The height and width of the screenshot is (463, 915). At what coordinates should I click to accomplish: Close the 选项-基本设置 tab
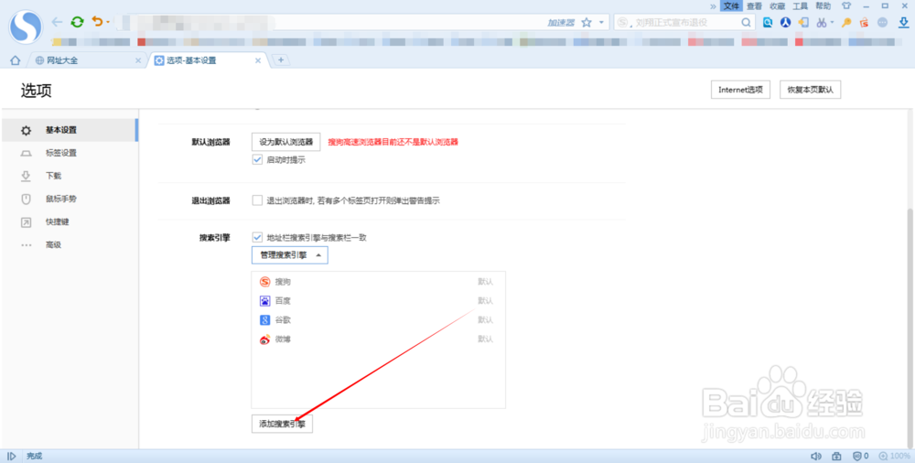point(258,60)
